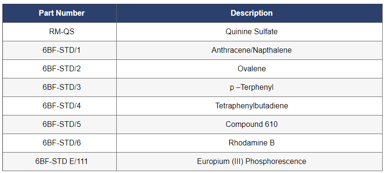Click the p-Terphenyl description cell
The width and height of the screenshot is (386, 173).
[249, 87]
